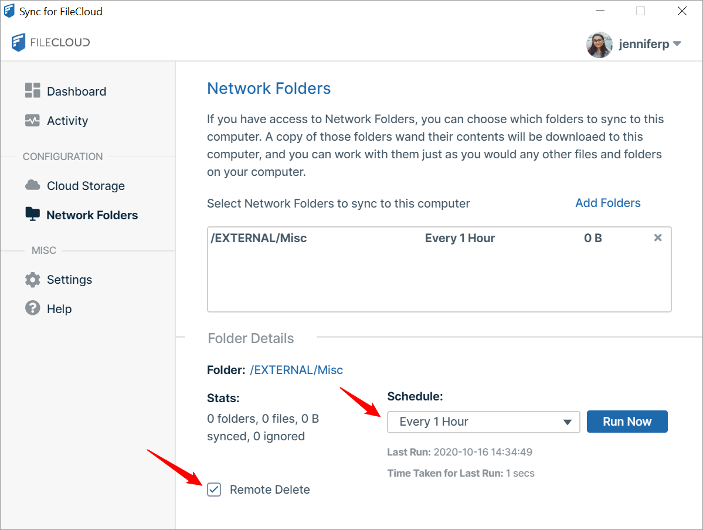The image size is (703, 530).
Task: Remove /EXTERNAL/Misc folder with X icon
Action: pos(658,238)
